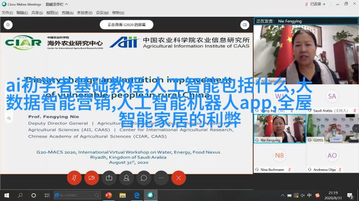Click the next-page arrow on participant video grid
Viewport: 359px width, 201px height.
[356, 128]
